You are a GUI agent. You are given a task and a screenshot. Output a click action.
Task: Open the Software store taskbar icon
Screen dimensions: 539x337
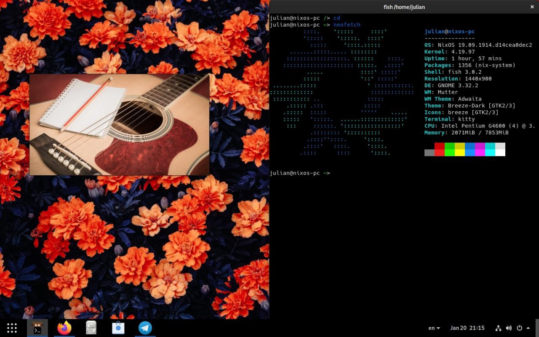pyautogui.click(x=118, y=328)
